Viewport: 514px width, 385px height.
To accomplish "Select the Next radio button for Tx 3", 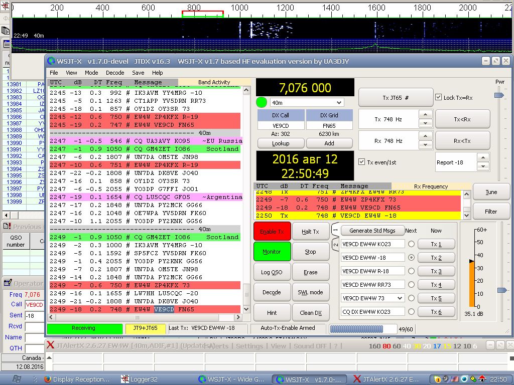I will coord(411,271).
